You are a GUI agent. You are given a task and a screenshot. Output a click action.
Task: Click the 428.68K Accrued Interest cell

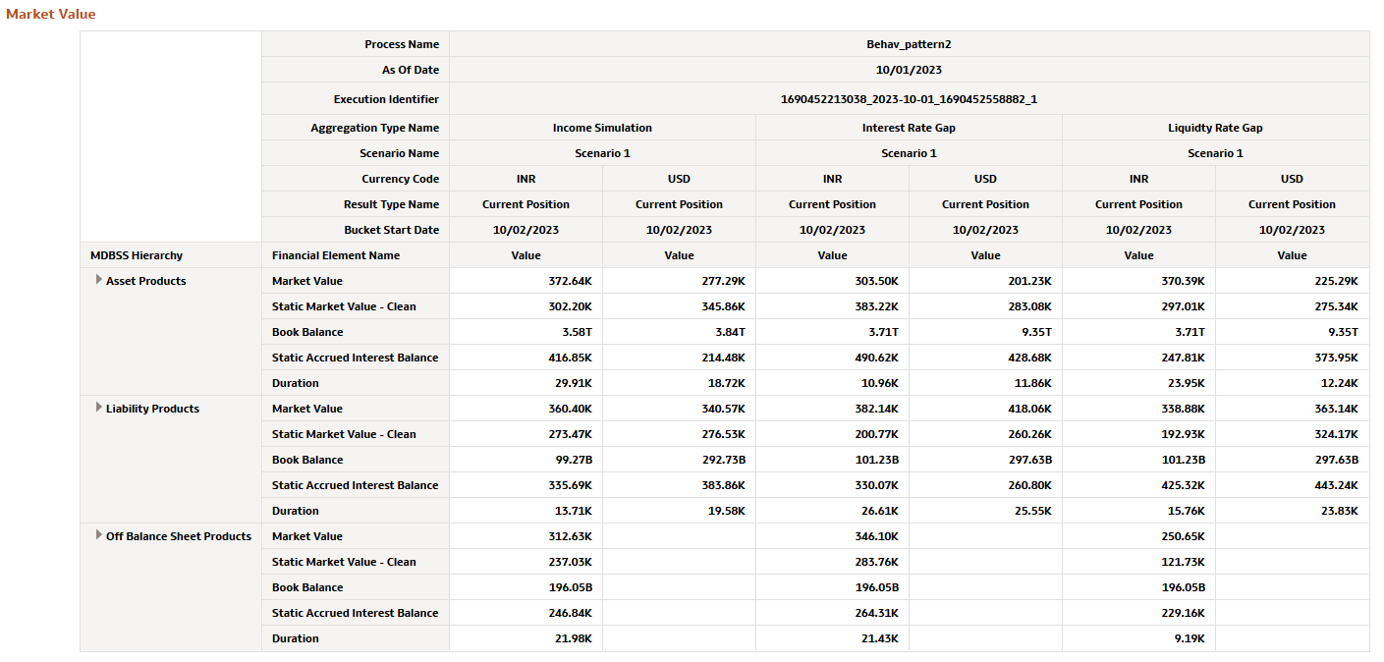coord(985,358)
